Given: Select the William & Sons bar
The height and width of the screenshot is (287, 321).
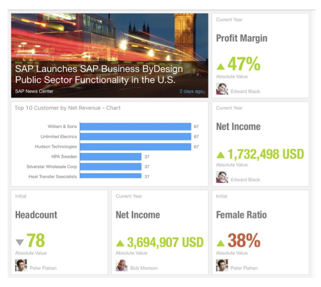Looking at the screenshot, I should tap(135, 126).
